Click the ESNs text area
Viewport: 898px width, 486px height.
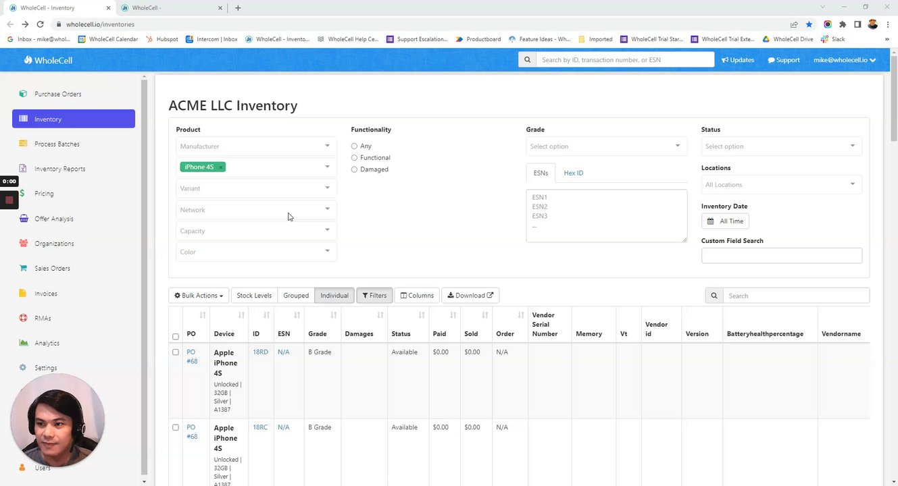[x=606, y=216]
